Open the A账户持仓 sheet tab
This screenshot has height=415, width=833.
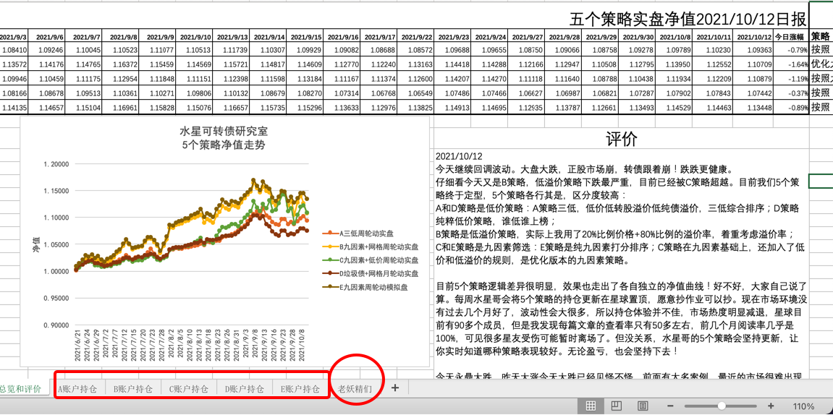pos(77,389)
